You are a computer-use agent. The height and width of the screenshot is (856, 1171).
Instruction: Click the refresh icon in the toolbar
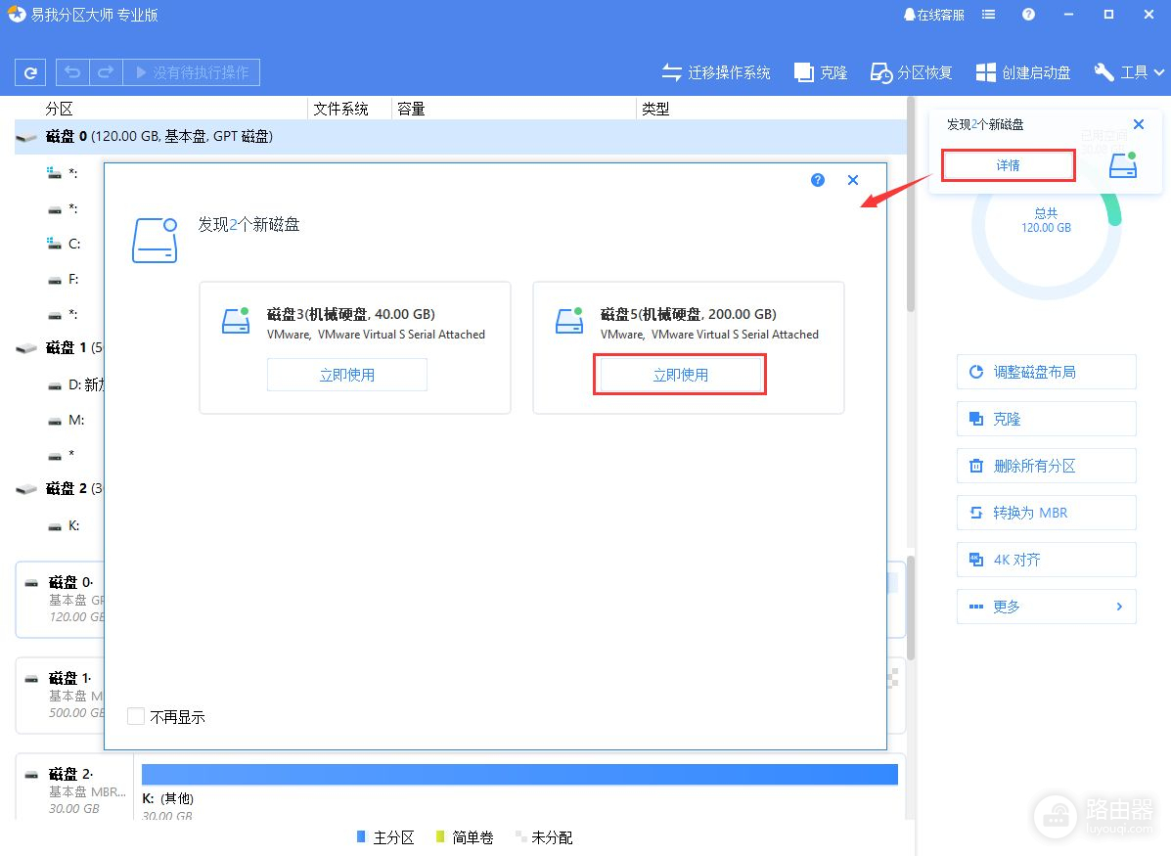coord(31,72)
